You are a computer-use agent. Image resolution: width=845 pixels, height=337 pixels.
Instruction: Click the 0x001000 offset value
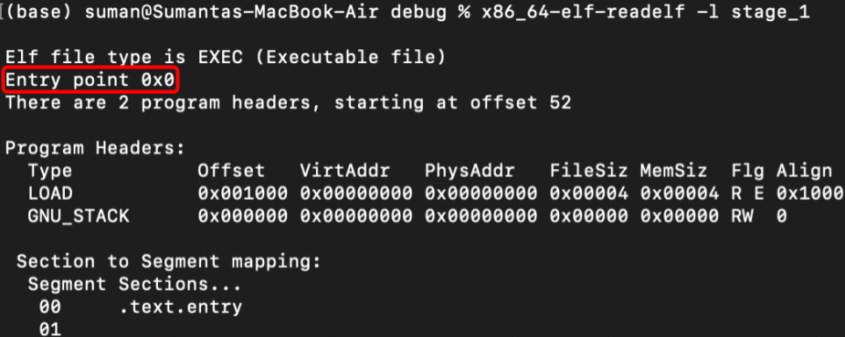pos(242,194)
